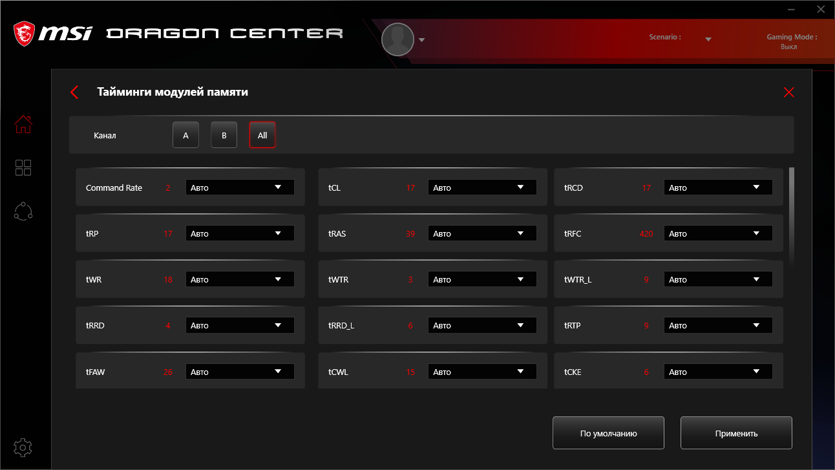Click the tRRD_L label
The image size is (835, 470).
coord(341,326)
